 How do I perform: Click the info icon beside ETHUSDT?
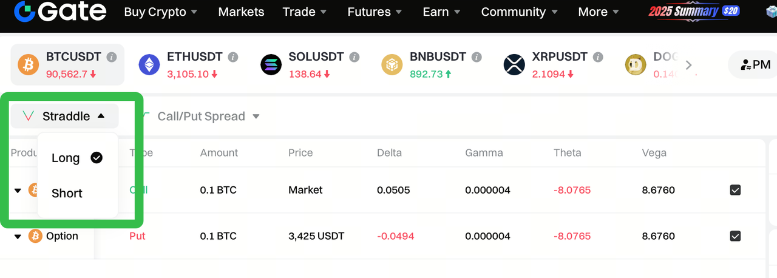pos(233,57)
